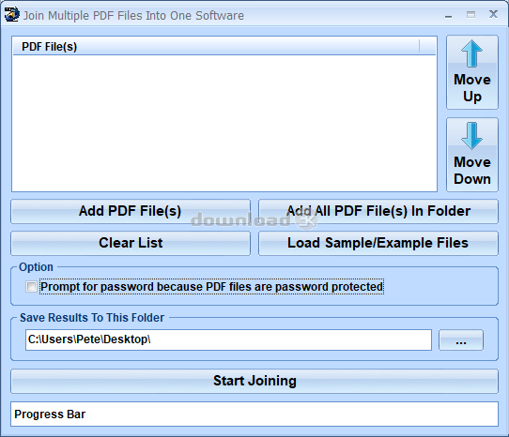Start joining the PDF files
The height and width of the screenshot is (437, 509).
(254, 381)
